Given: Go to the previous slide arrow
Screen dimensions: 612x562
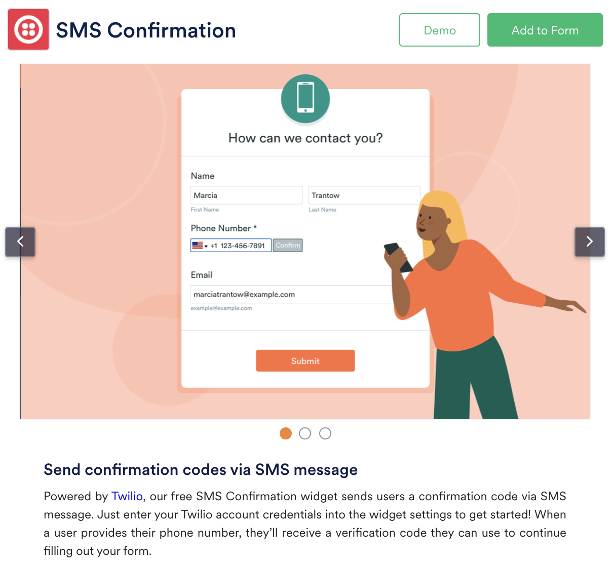Looking at the screenshot, I should coord(20,242).
